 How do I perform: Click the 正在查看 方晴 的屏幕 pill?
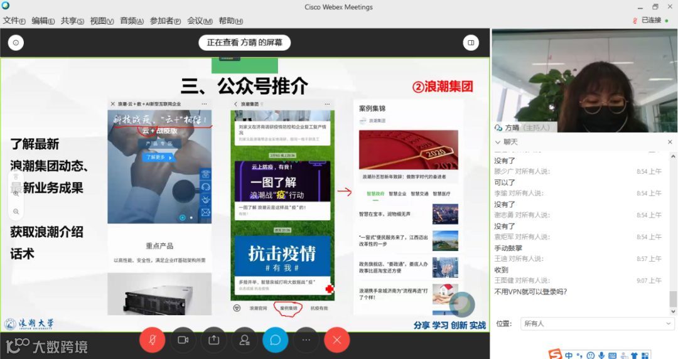[244, 43]
